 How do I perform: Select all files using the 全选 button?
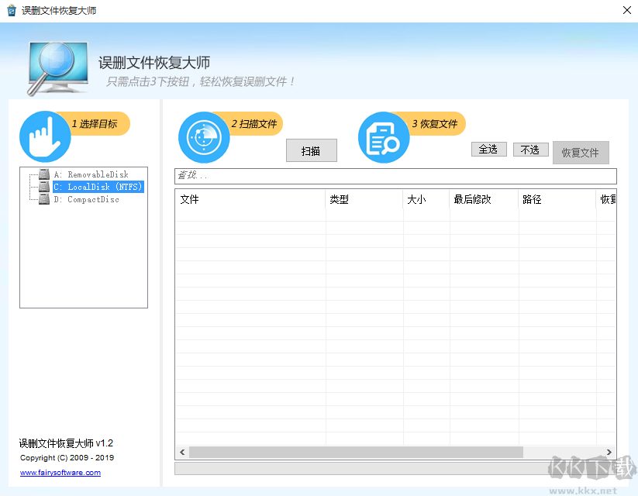488,149
